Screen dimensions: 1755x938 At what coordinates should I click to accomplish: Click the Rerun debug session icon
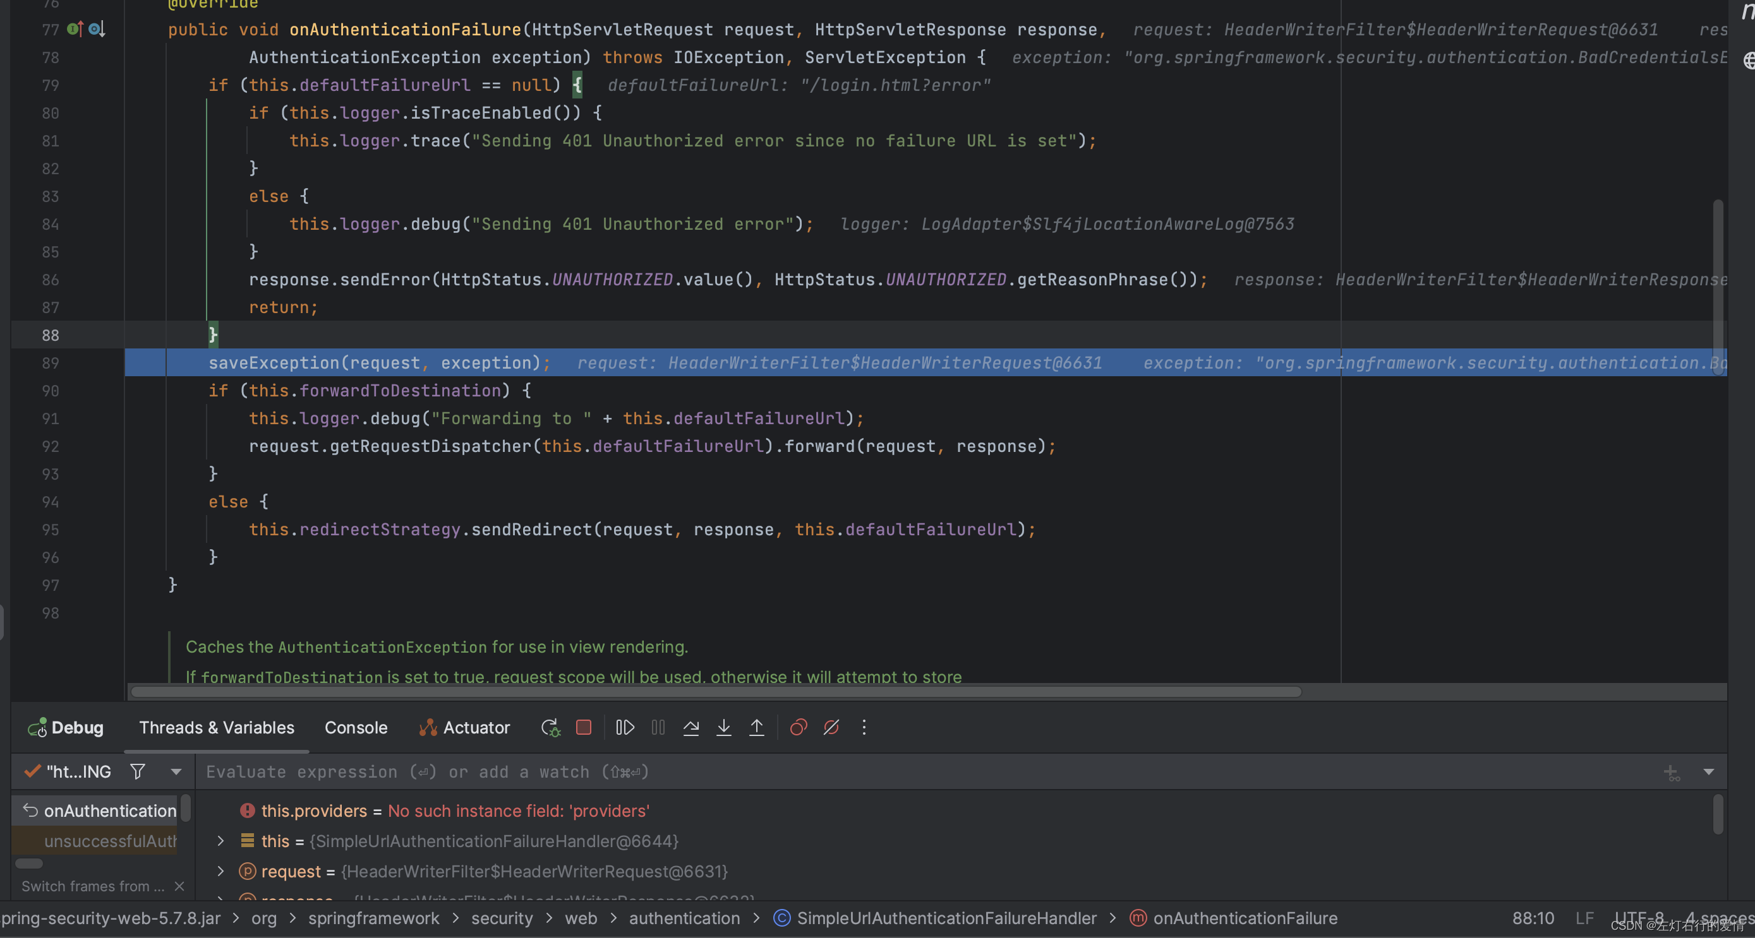[x=550, y=728]
